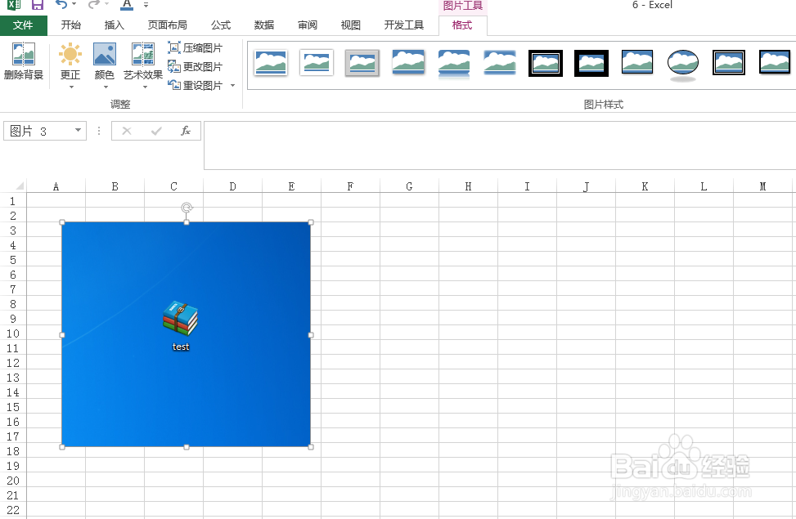Apply the eleventh picture style (compound black frame)
The height and width of the screenshot is (519, 796).
[728, 63]
